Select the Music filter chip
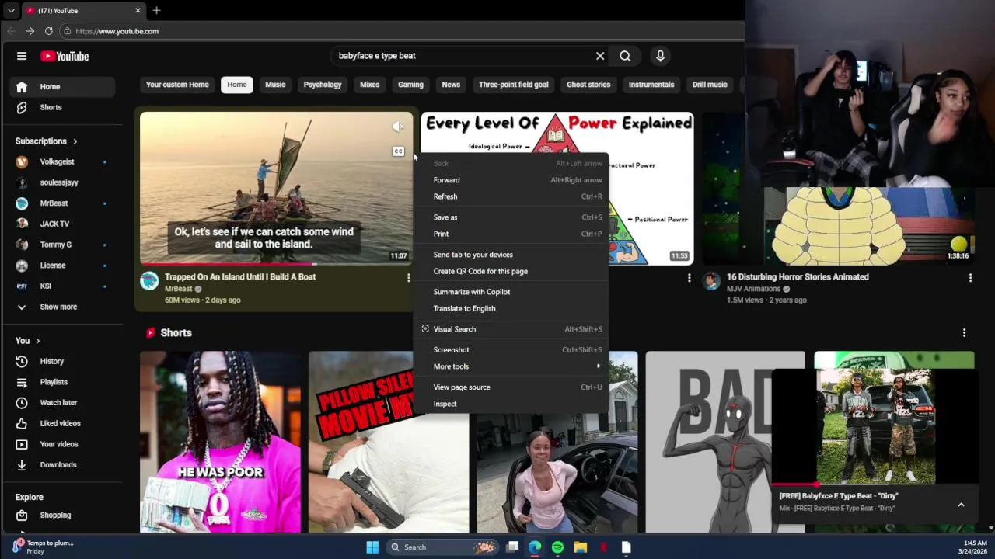995x559 pixels. [x=275, y=85]
